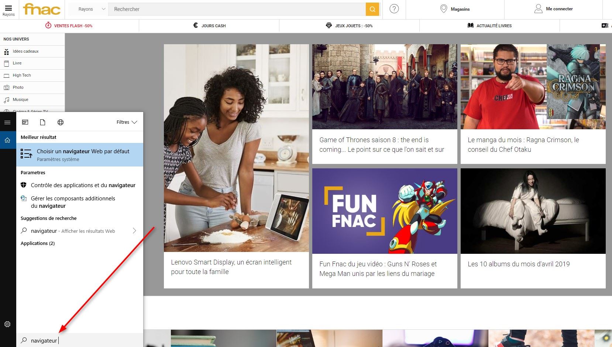Click the Fun Fnac du jeu vidéo headline
The image size is (612, 347).
click(x=378, y=269)
